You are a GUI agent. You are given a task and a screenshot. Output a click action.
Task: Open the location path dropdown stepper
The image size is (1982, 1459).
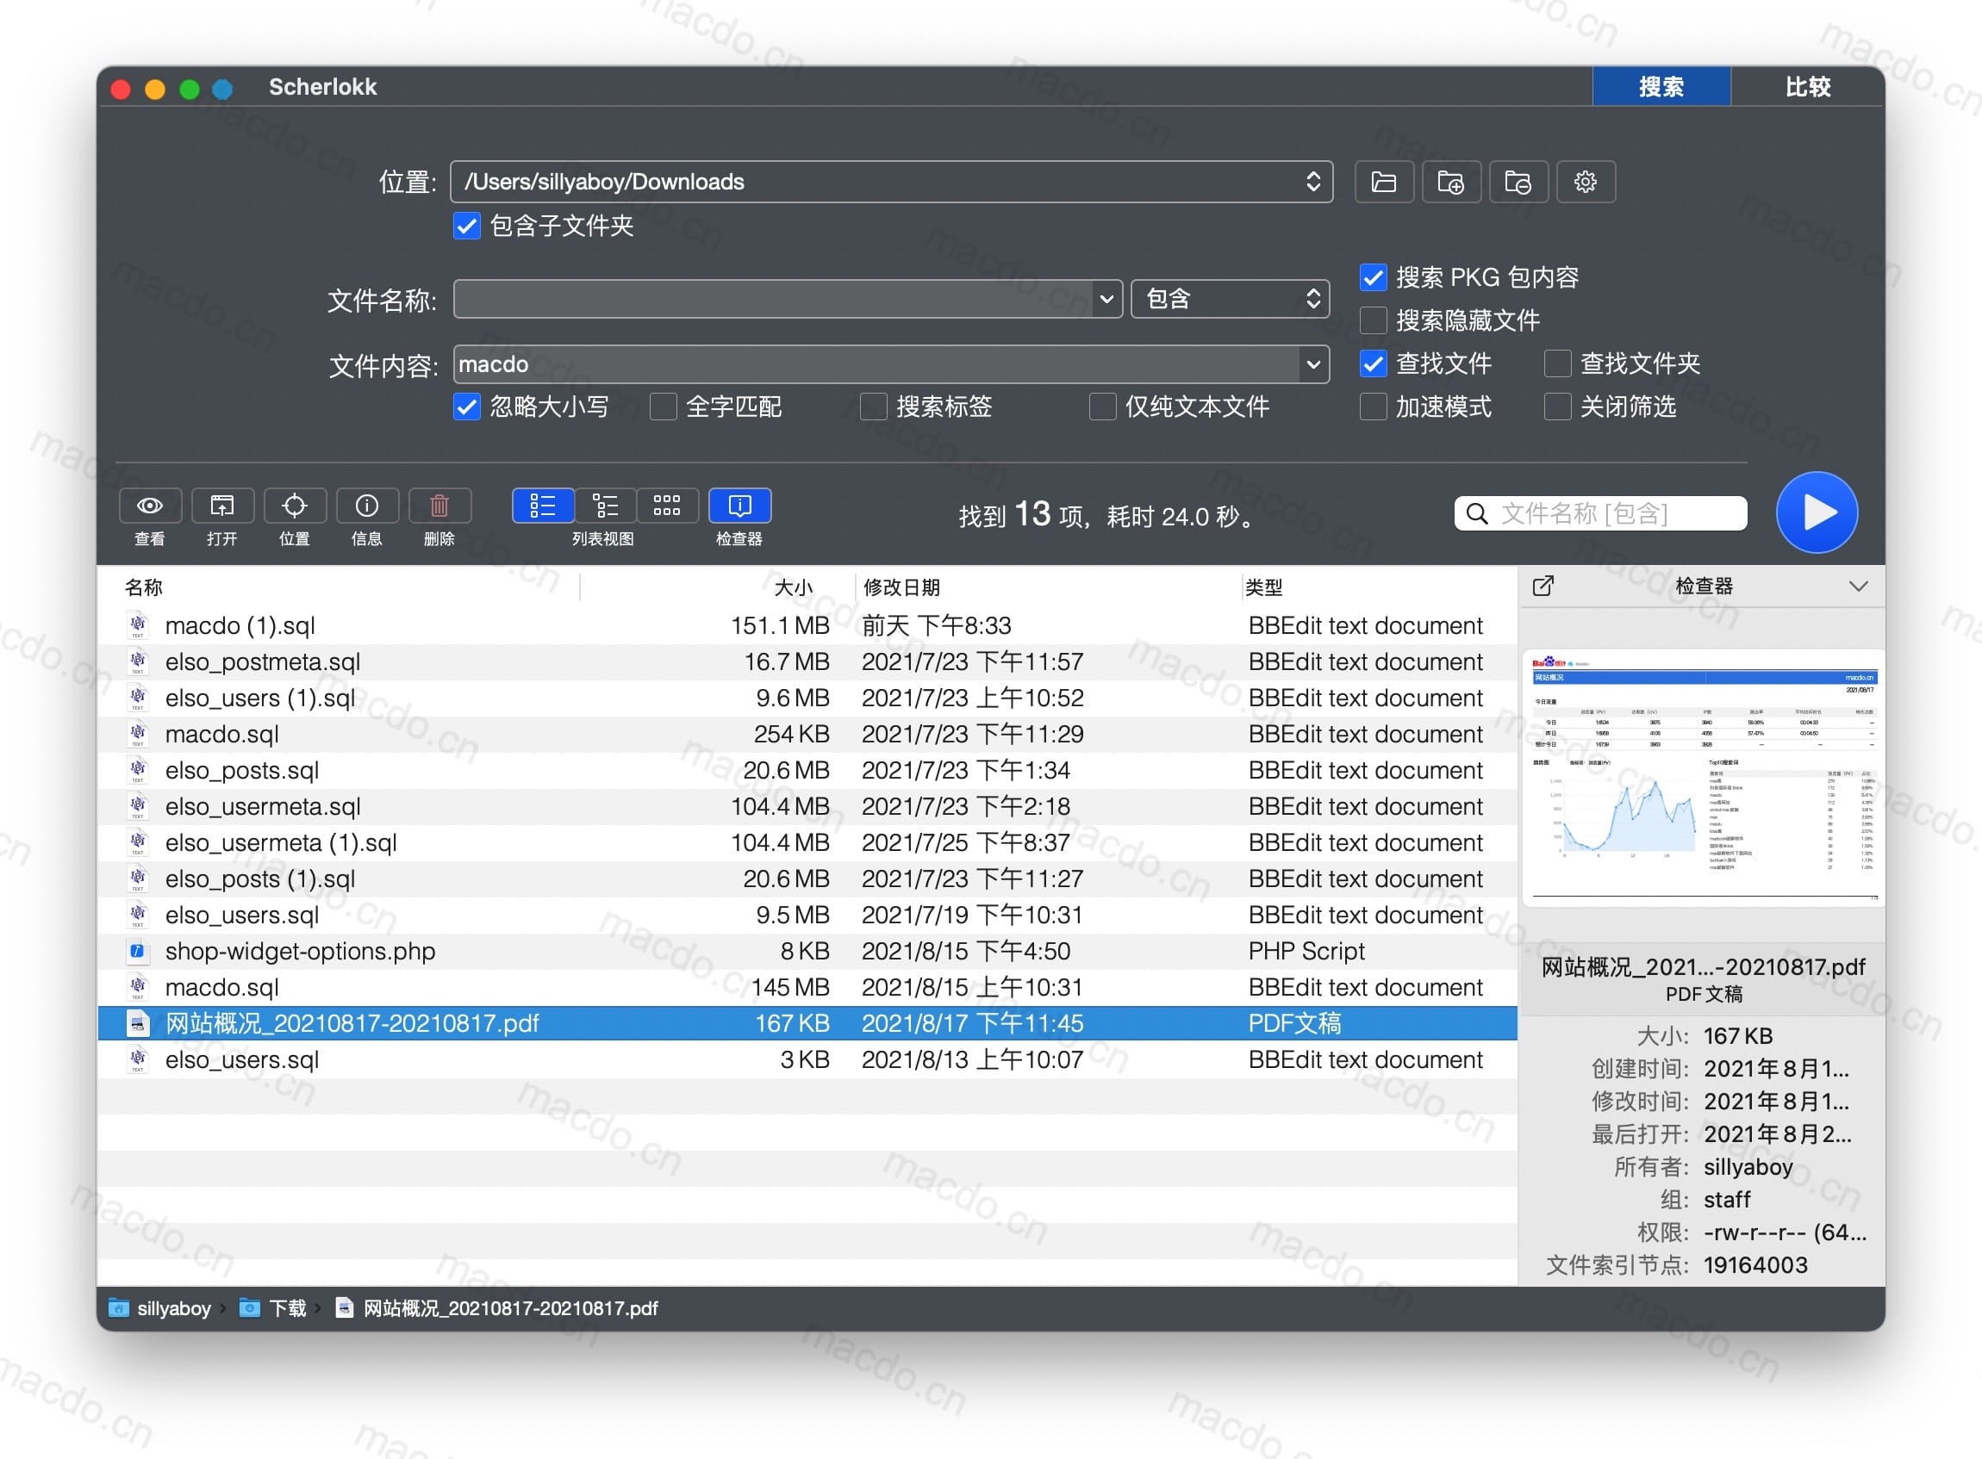pyautogui.click(x=1313, y=182)
